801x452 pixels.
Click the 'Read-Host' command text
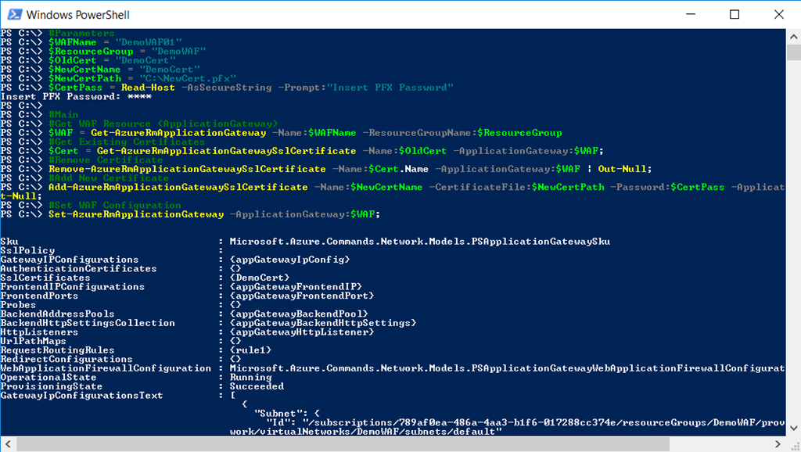click(148, 88)
